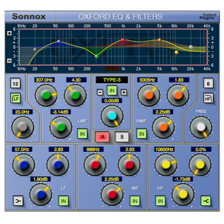224x224 pixels.
Task: Click the 57.5Hz LF frequency field
Action: [22, 149]
